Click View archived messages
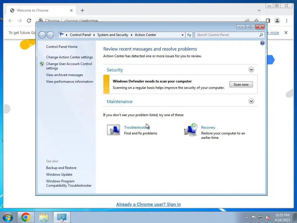Screen dimensions: 297x223 click(64, 75)
